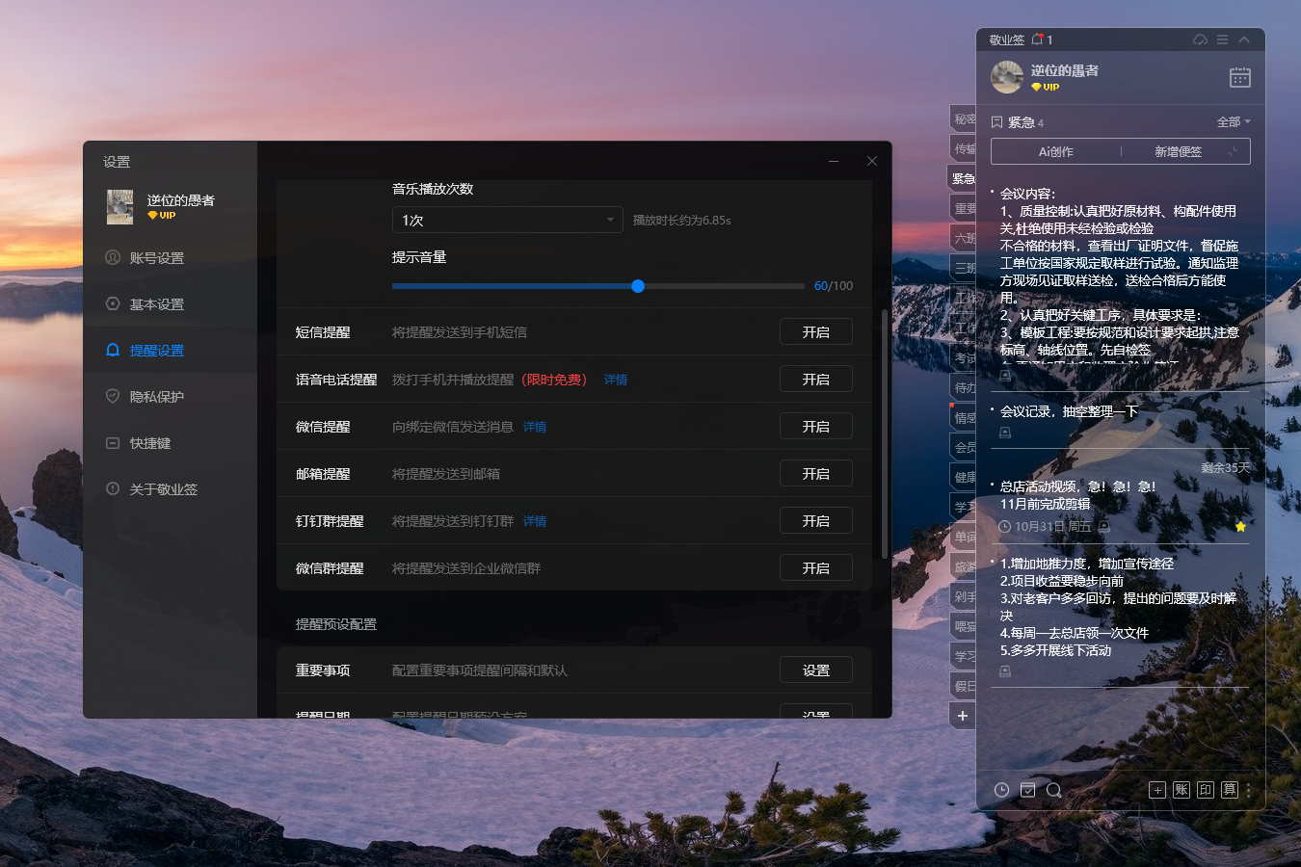The height and width of the screenshot is (867, 1301).
Task: Enable 钉钉群提醒 with its 开启 button
Action: pos(816,521)
